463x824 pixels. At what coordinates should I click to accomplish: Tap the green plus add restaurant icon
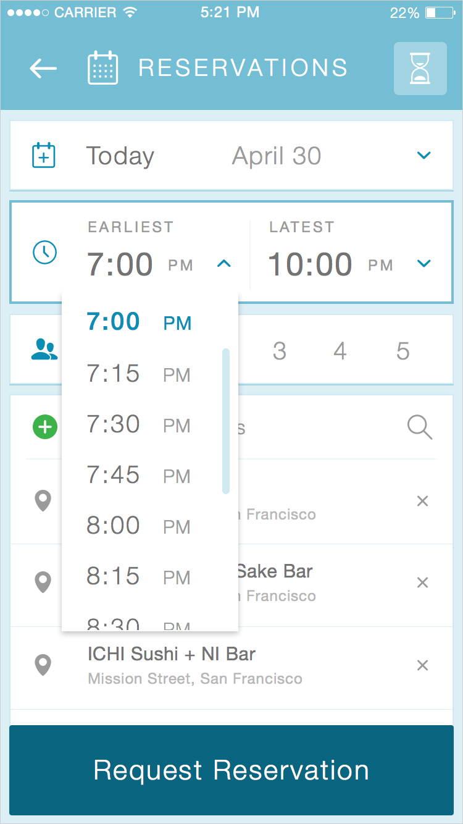point(45,427)
